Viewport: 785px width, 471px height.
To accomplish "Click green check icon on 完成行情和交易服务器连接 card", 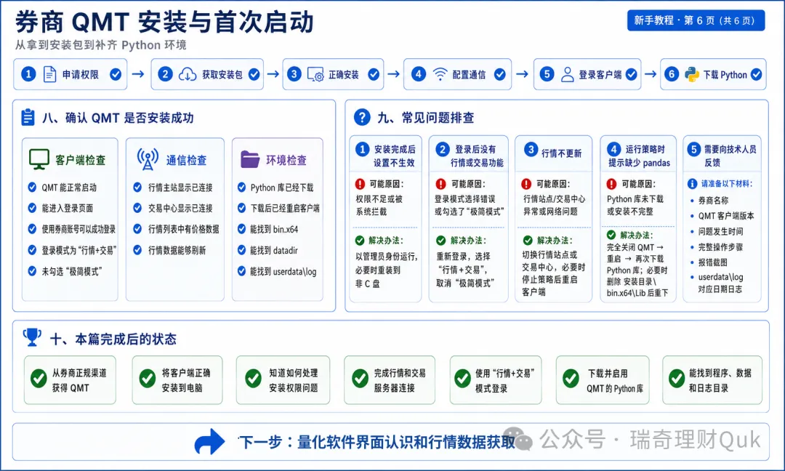I will coord(360,379).
